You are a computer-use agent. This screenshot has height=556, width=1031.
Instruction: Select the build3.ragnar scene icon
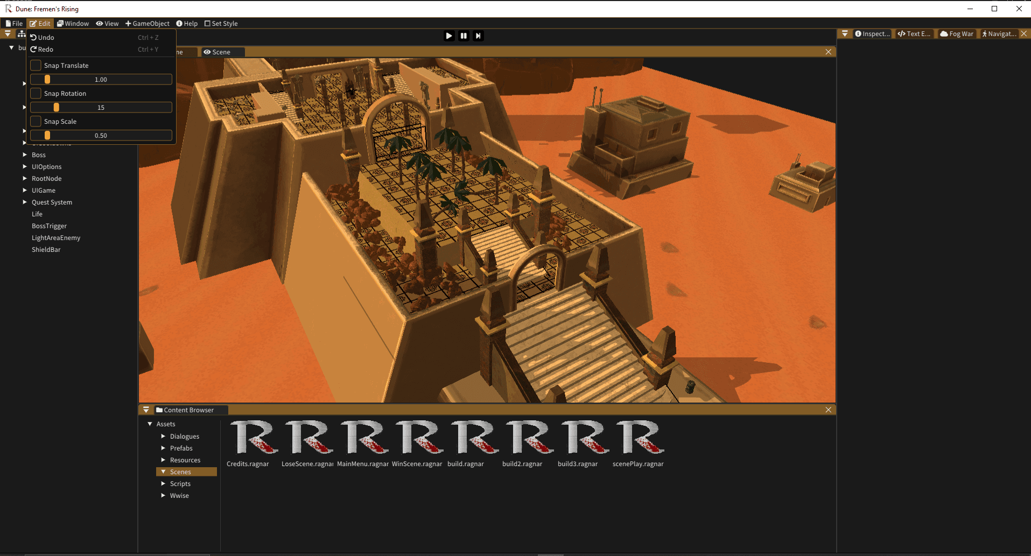click(585, 437)
